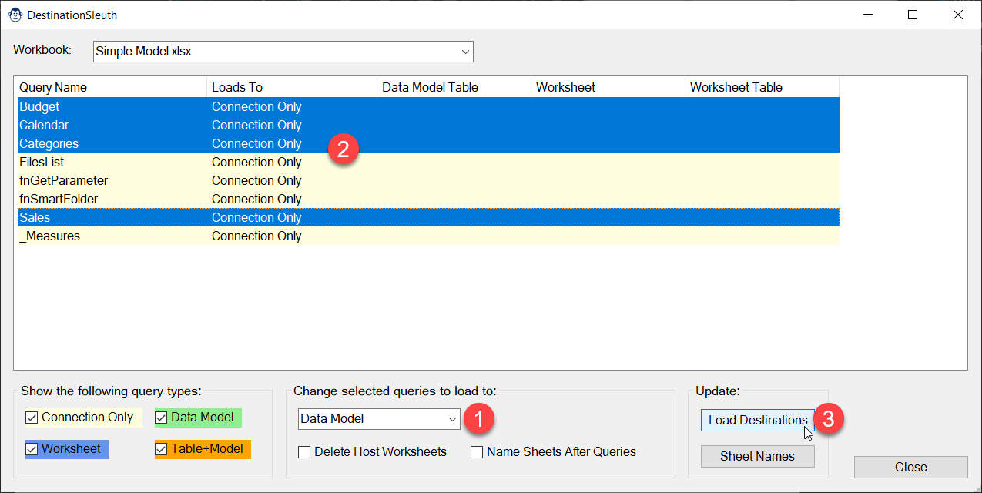Maximize the DestinationSleuth window
Image resolution: width=982 pixels, height=493 pixels.
[913, 15]
